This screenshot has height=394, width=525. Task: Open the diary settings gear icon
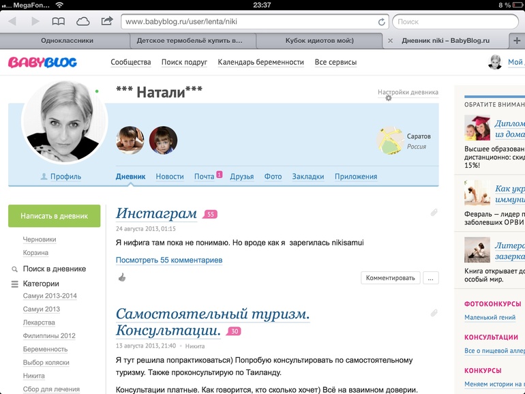[389, 98]
